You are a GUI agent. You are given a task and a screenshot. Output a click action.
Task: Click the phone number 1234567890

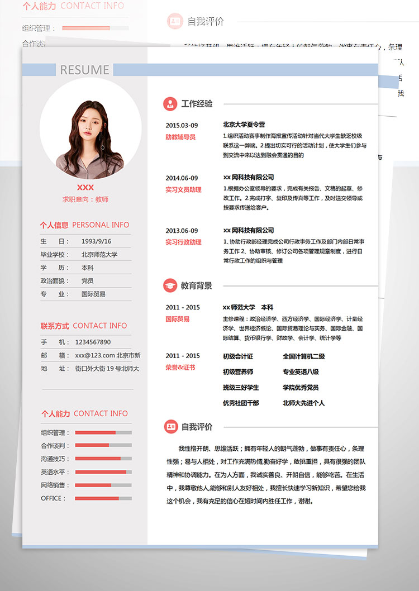[x=93, y=342]
